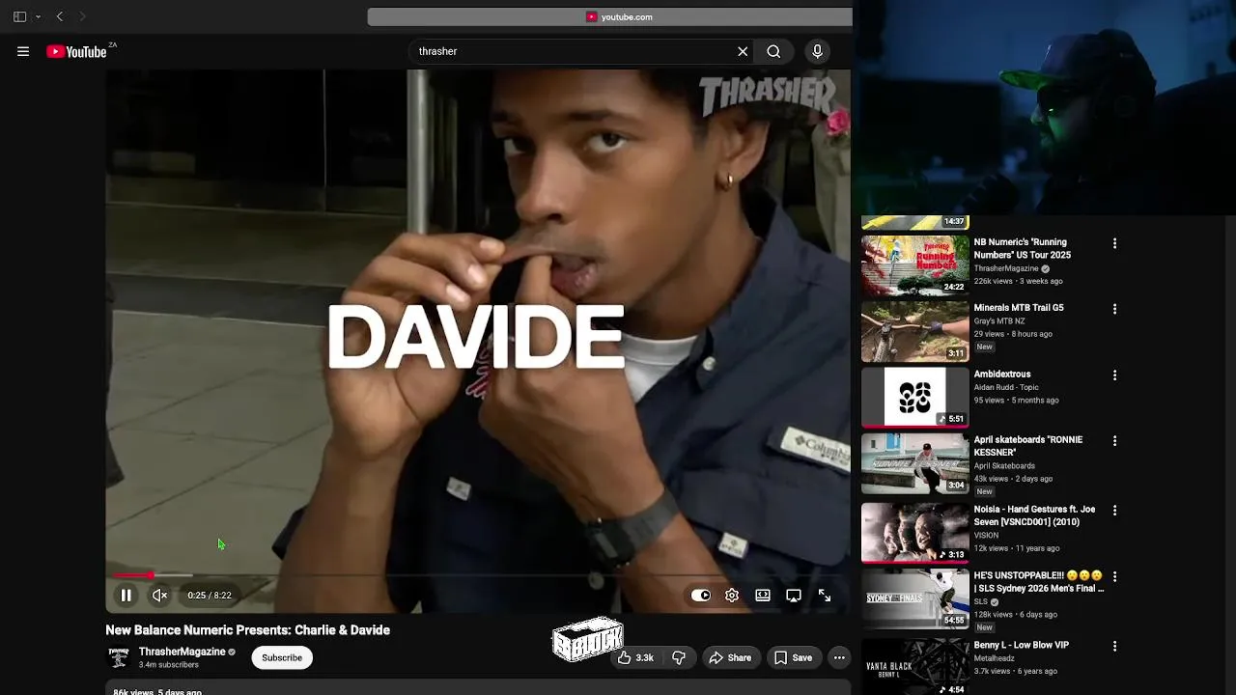The height and width of the screenshot is (695, 1236).
Task: Open 'April skateboards "RONNIE KESSNER"' title
Action: [x=1028, y=446]
